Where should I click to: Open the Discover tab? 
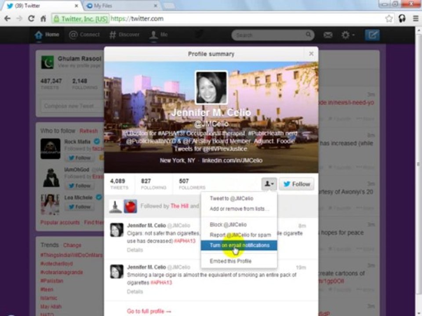pos(124,35)
